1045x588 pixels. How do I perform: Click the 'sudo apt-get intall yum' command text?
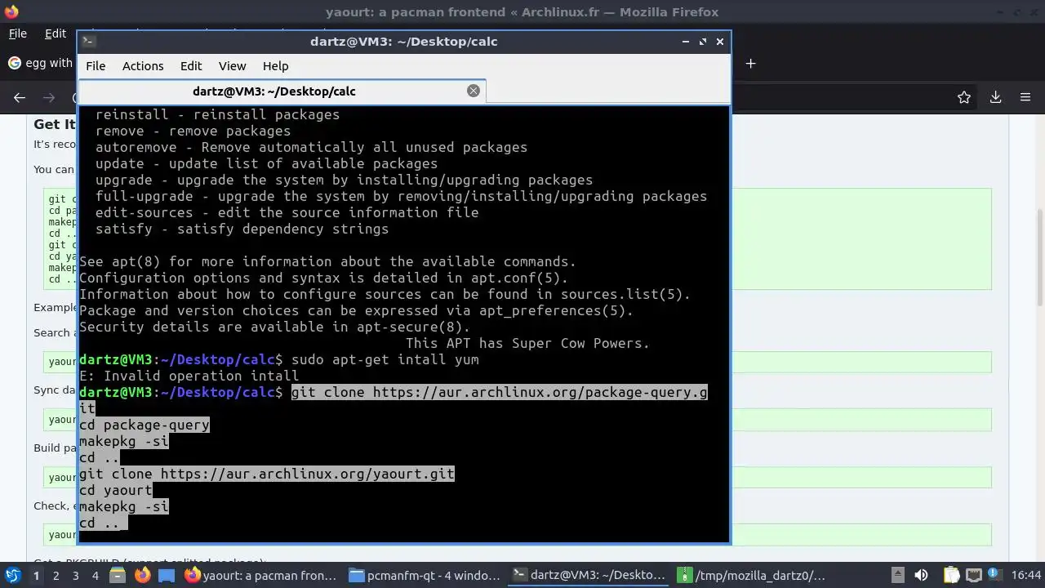tap(385, 359)
